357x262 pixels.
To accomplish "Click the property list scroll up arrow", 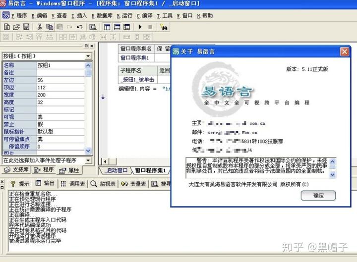I will [x=88, y=65].
